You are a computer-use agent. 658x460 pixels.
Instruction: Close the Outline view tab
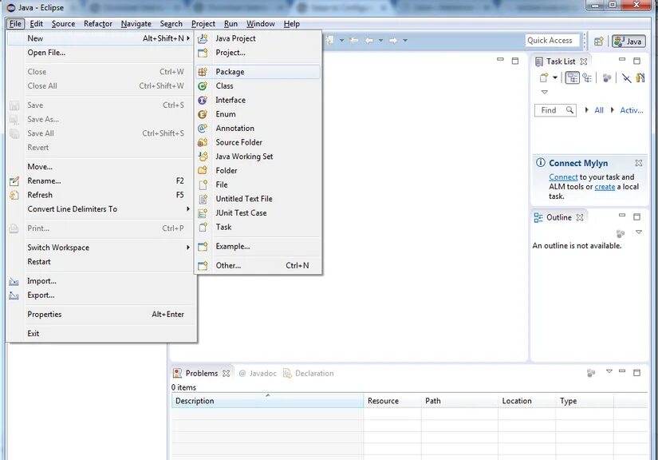(580, 217)
